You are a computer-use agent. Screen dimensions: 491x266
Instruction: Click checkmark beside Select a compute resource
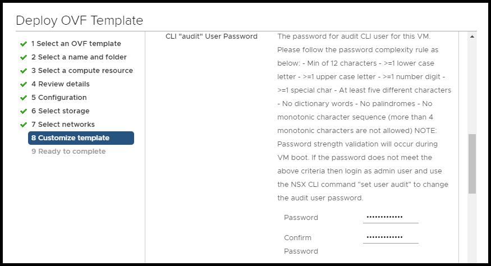tap(24, 71)
